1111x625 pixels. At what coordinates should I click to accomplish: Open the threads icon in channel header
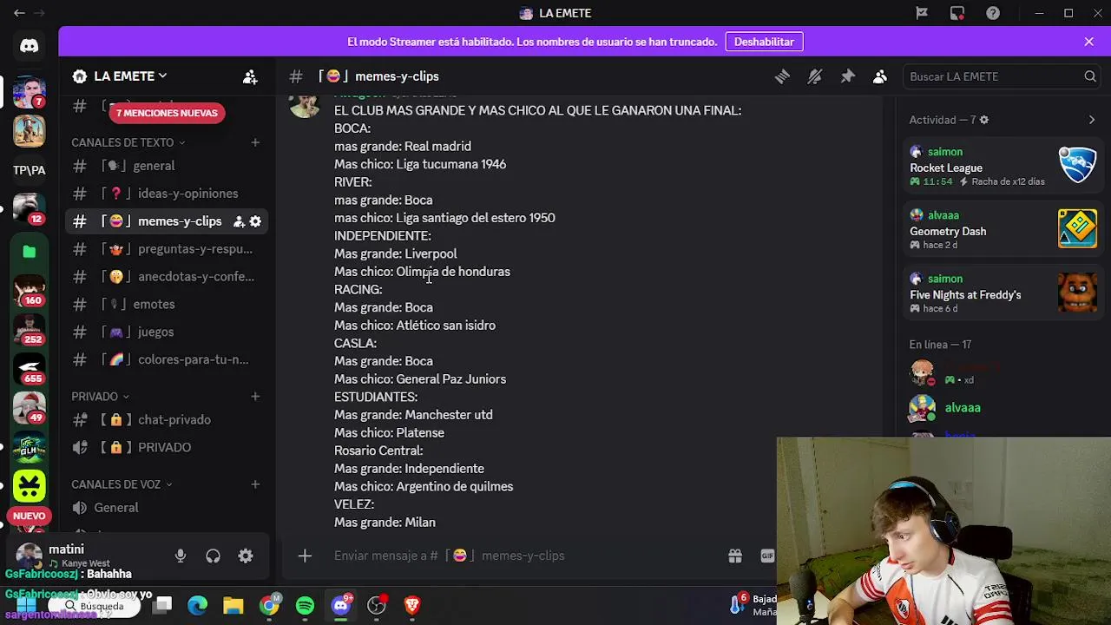[782, 76]
